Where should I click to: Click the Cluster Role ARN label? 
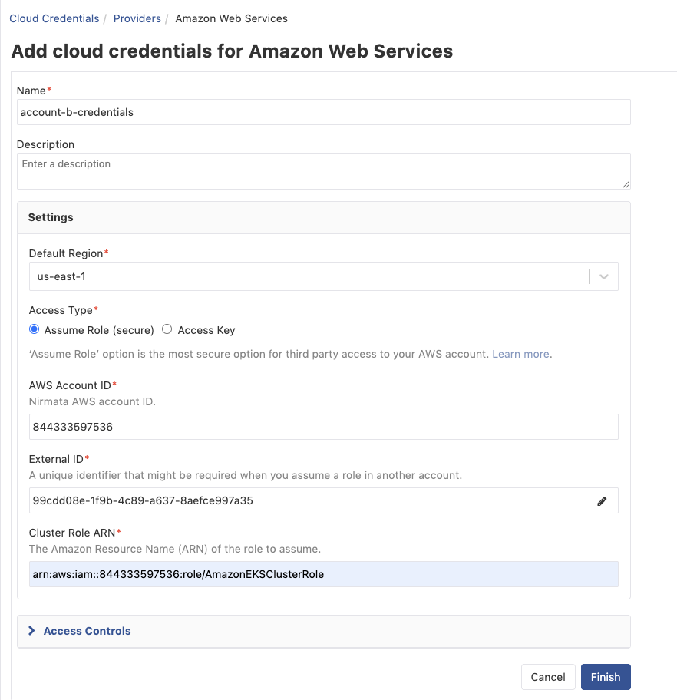tap(72, 533)
